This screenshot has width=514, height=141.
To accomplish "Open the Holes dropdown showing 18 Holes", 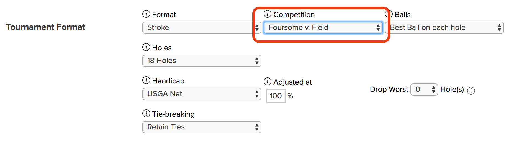I will pos(202,61).
